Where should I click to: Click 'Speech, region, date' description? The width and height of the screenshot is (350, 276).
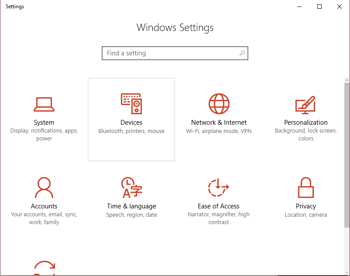coord(131,215)
